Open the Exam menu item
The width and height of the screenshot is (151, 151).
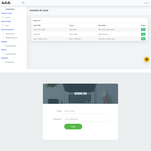coord(7,25)
